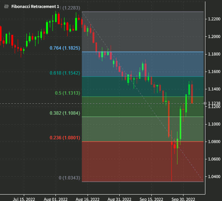Click the 1.0800 price axis label

[x=214, y=142]
